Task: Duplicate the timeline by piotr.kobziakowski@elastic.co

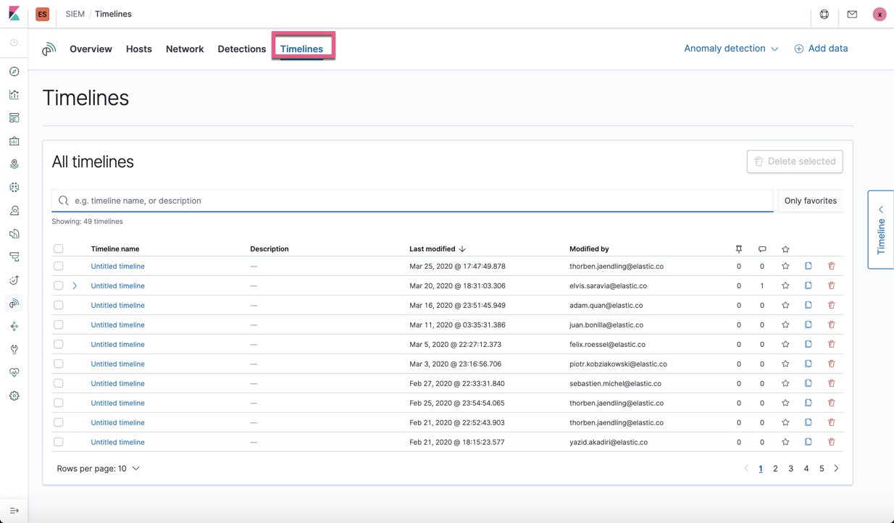Action: click(809, 364)
